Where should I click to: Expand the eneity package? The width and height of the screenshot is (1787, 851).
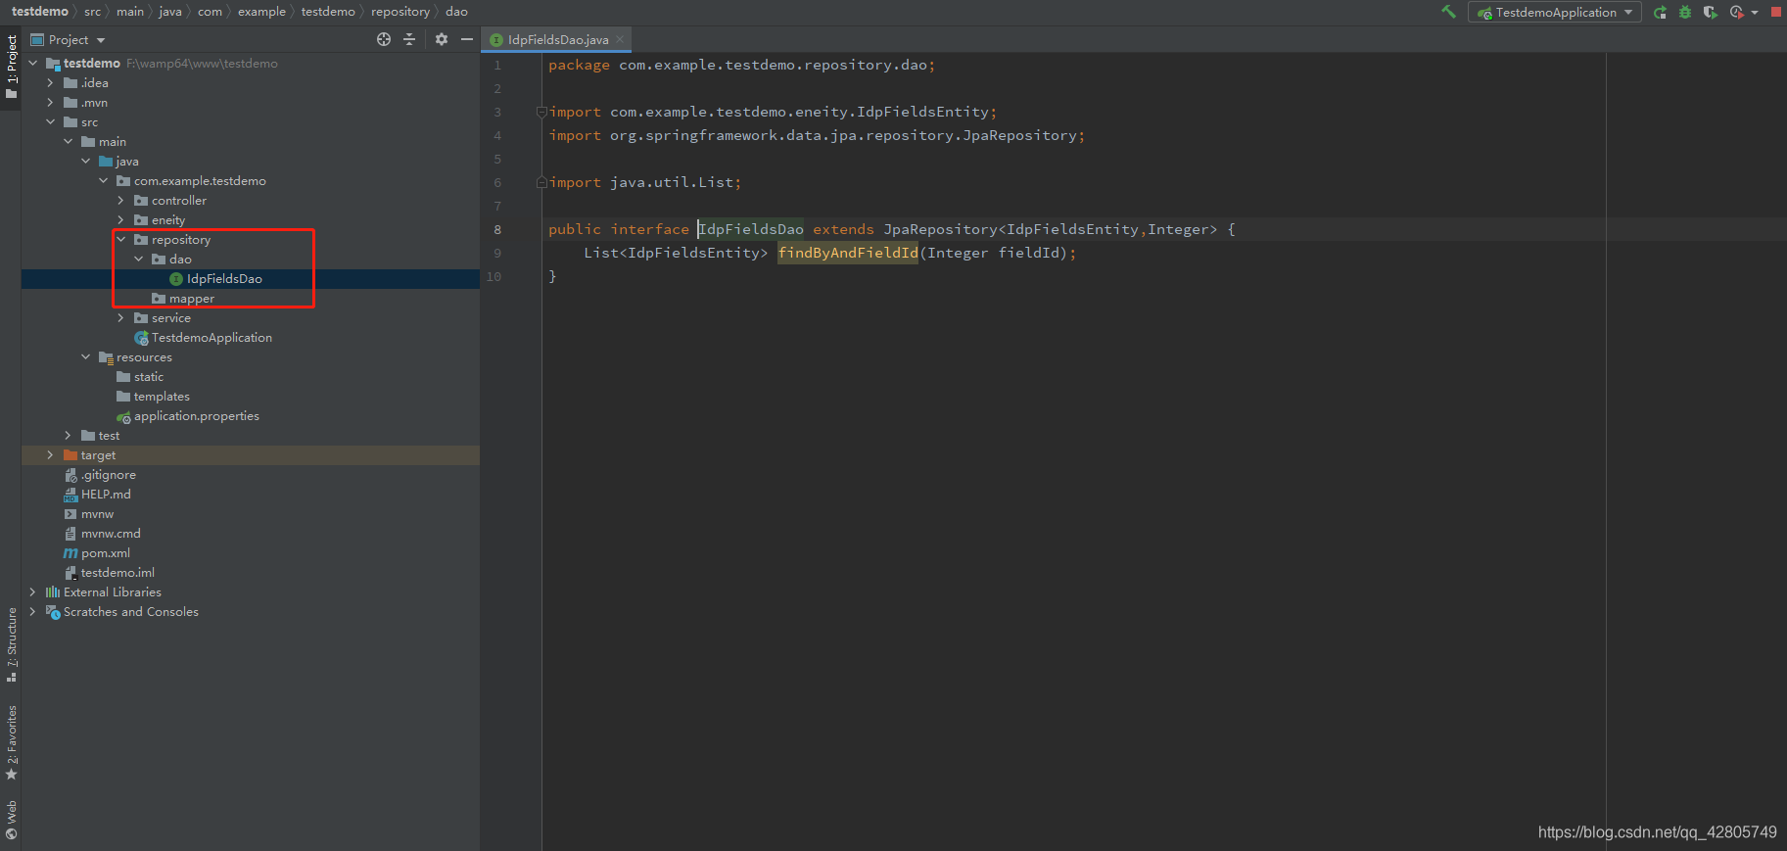coord(121,219)
